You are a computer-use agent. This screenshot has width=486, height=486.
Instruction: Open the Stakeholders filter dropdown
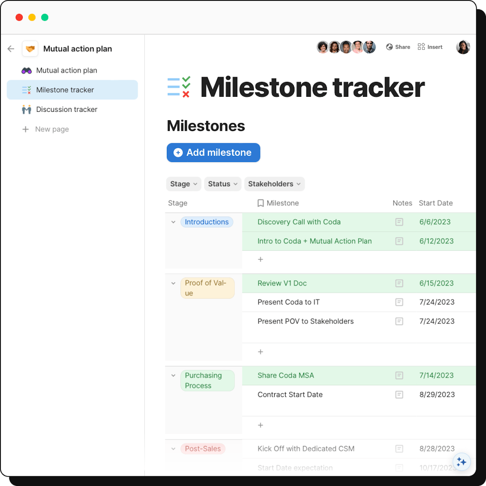[x=274, y=184]
